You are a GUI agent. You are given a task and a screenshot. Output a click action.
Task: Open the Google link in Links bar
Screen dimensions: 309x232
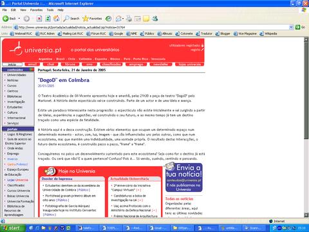pos(116,34)
